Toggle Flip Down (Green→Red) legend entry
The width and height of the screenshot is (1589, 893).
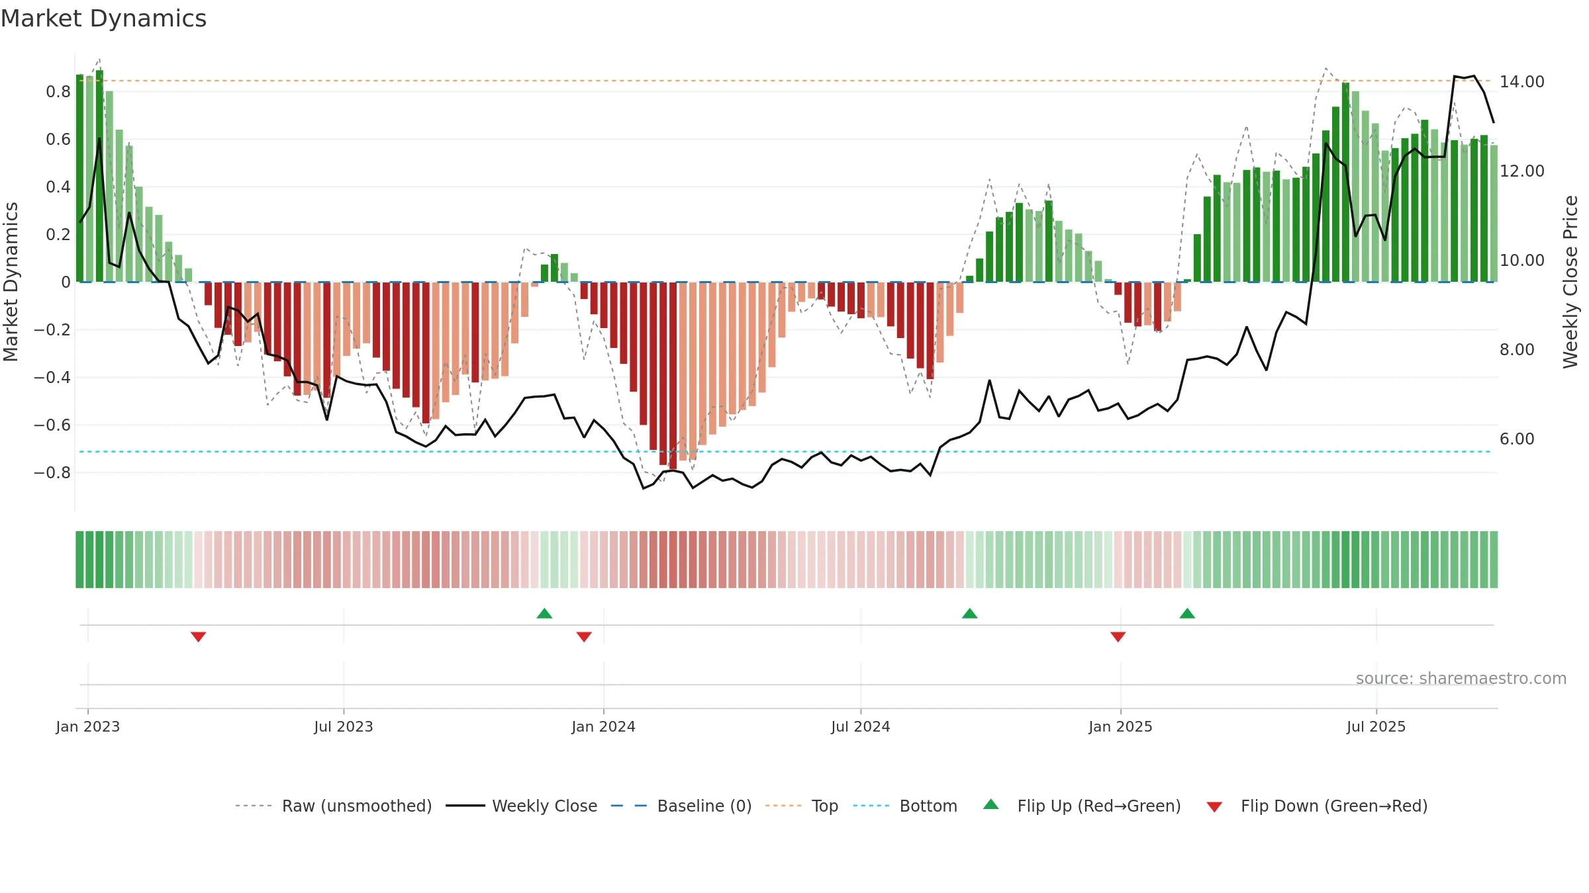coord(1317,806)
